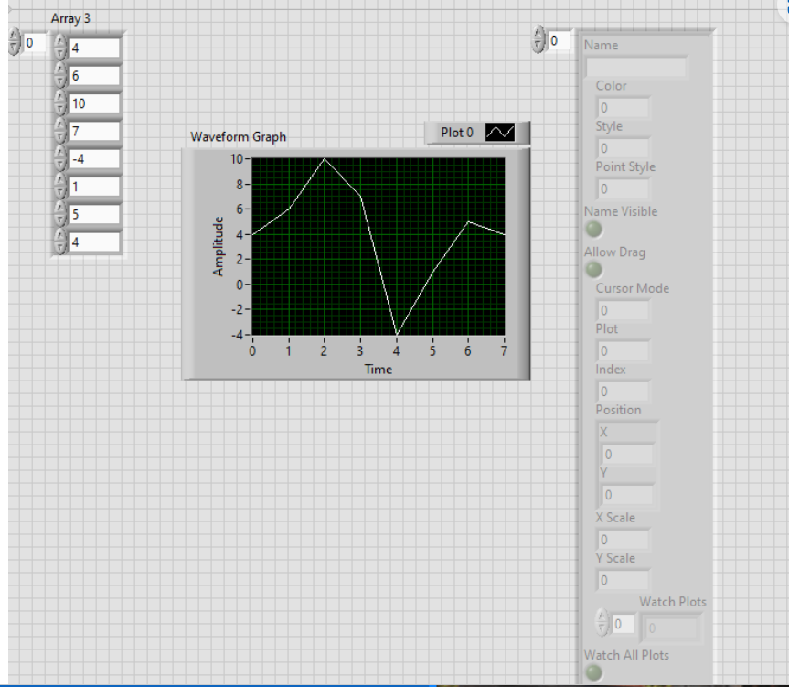This screenshot has height=687, width=789.
Task: Click the Plot 0 legend label
Action: (x=457, y=132)
